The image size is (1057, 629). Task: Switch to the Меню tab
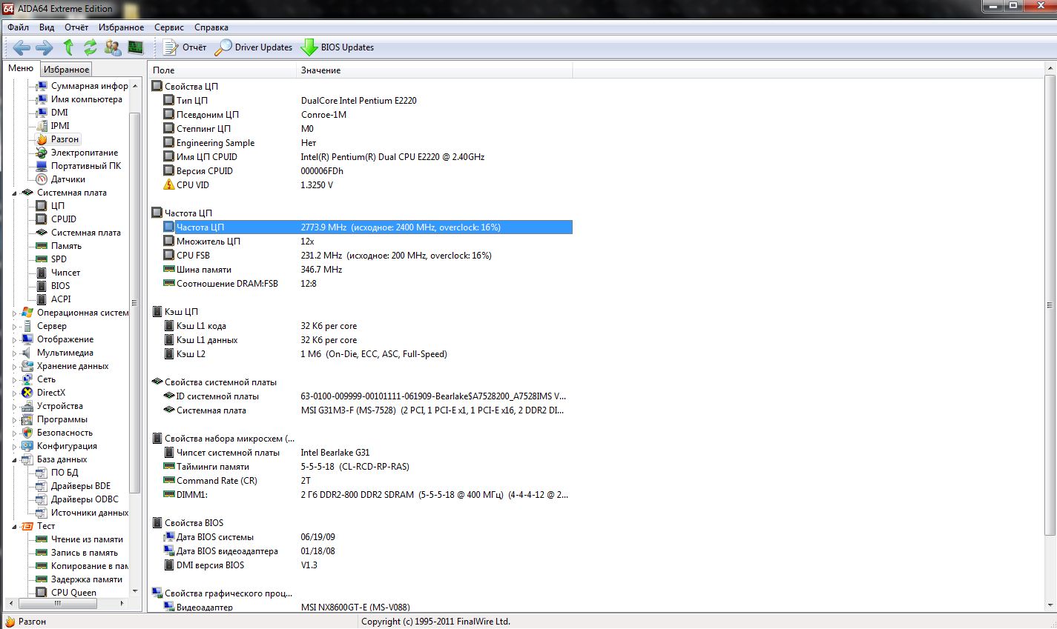click(x=21, y=68)
